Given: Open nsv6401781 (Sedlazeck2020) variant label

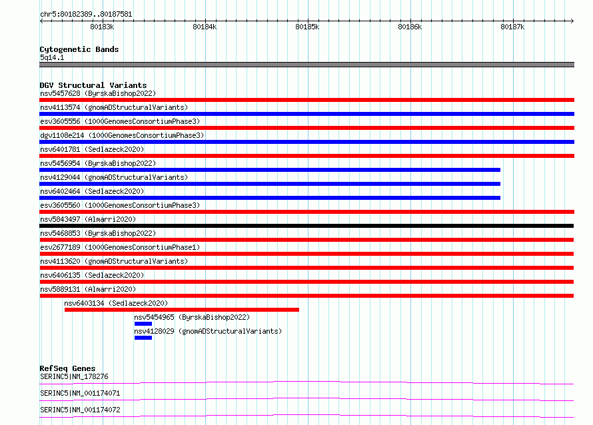Looking at the screenshot, I should point(92,149).
